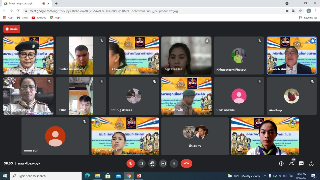Open the meeting details info icon
Screen dimensions: 320x180
pos(281,164)
